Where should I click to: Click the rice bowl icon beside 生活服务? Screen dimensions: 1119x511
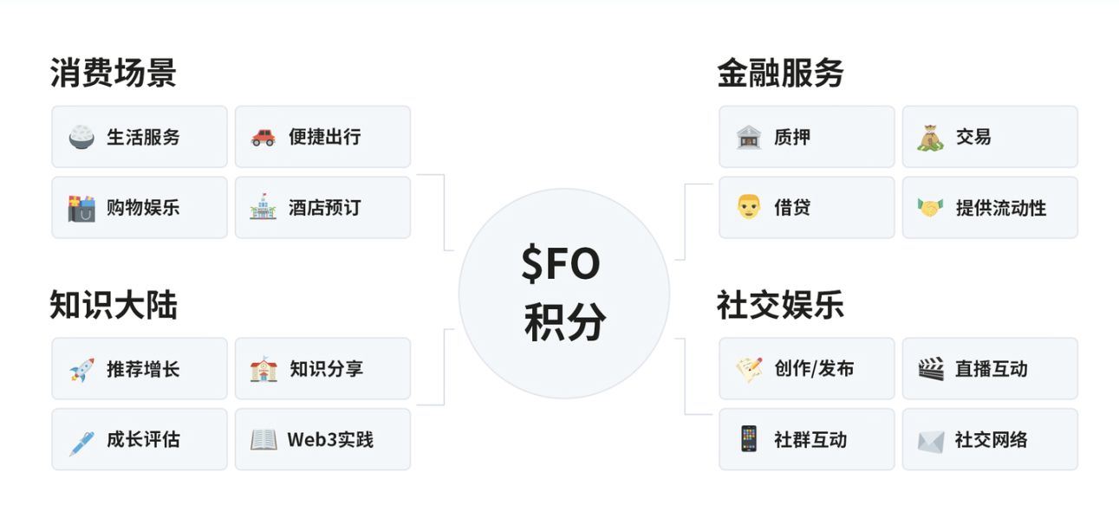coord(81,137)
